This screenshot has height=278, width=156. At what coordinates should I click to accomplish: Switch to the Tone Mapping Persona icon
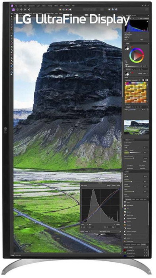[x=25, y=10]
